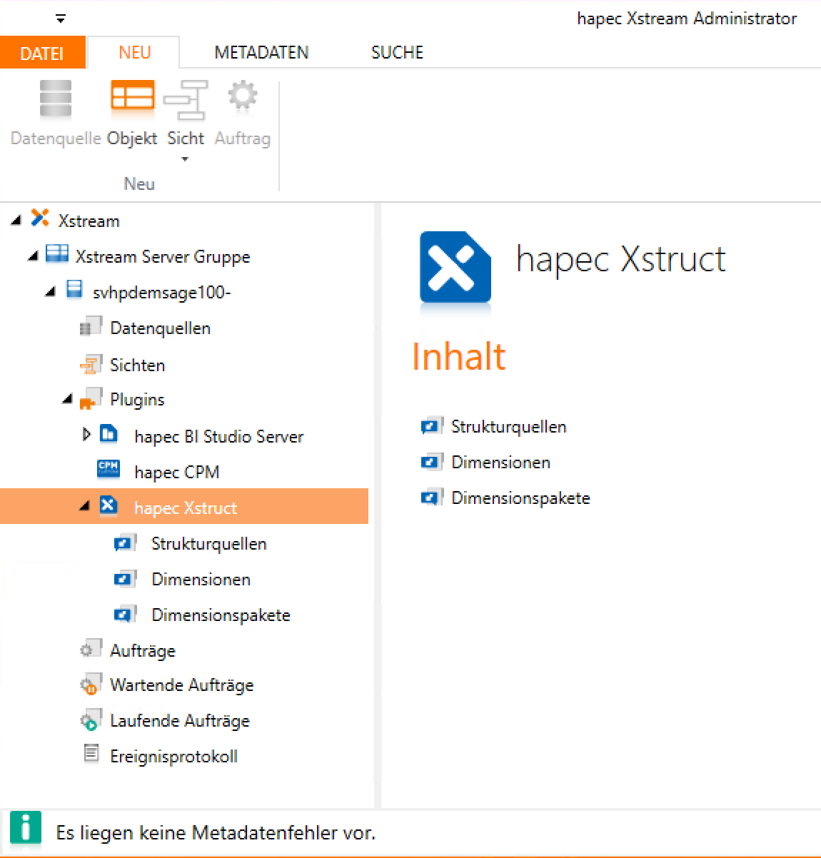Click the green info status icon

click(x=26, y=830)
